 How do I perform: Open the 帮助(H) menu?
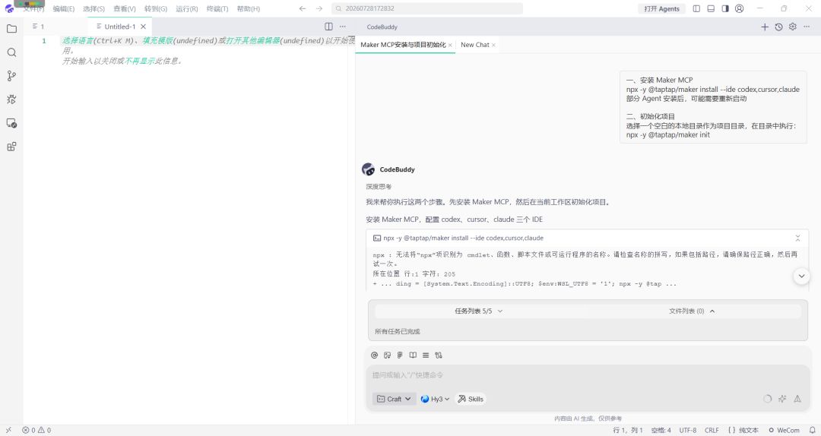[x=248, y=9]
